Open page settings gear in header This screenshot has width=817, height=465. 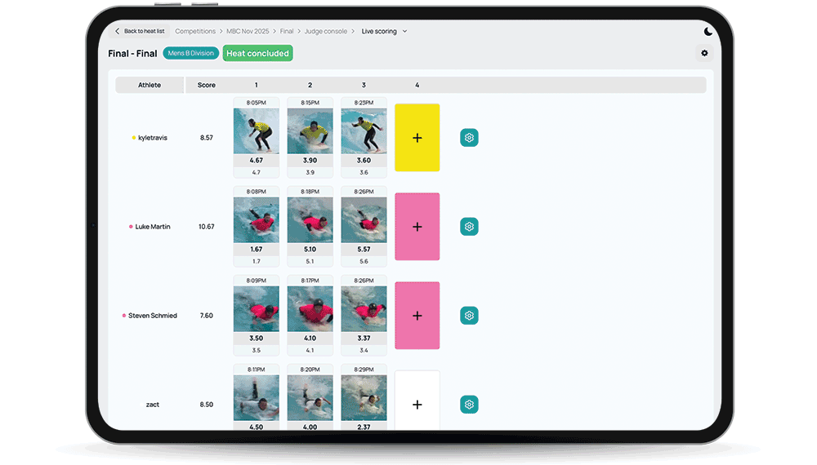703,54
